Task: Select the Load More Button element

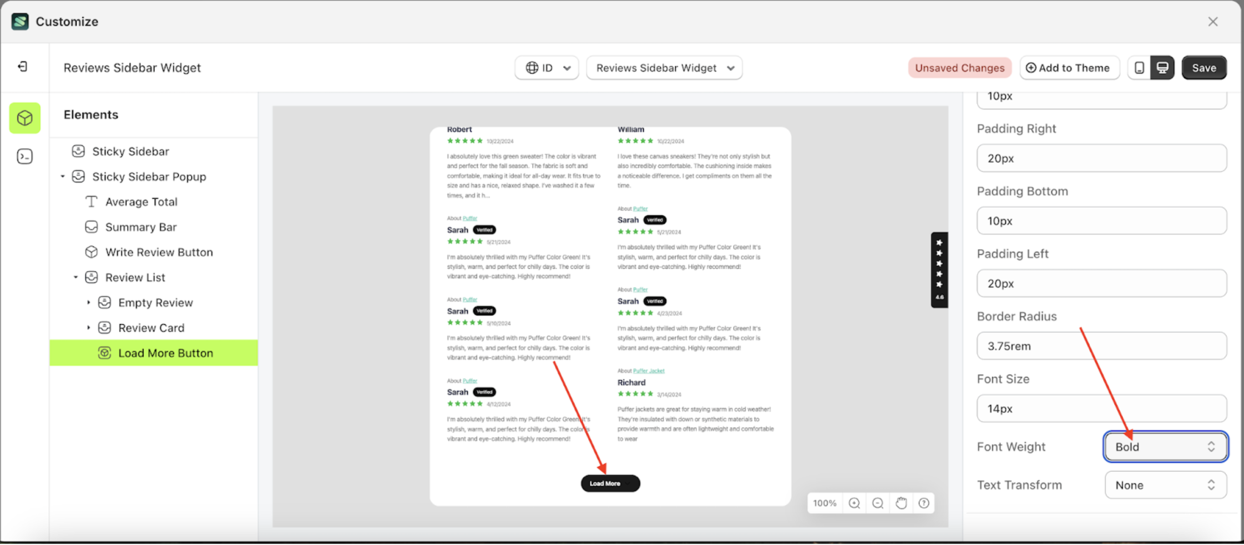Action: click(x=165, y=352)
